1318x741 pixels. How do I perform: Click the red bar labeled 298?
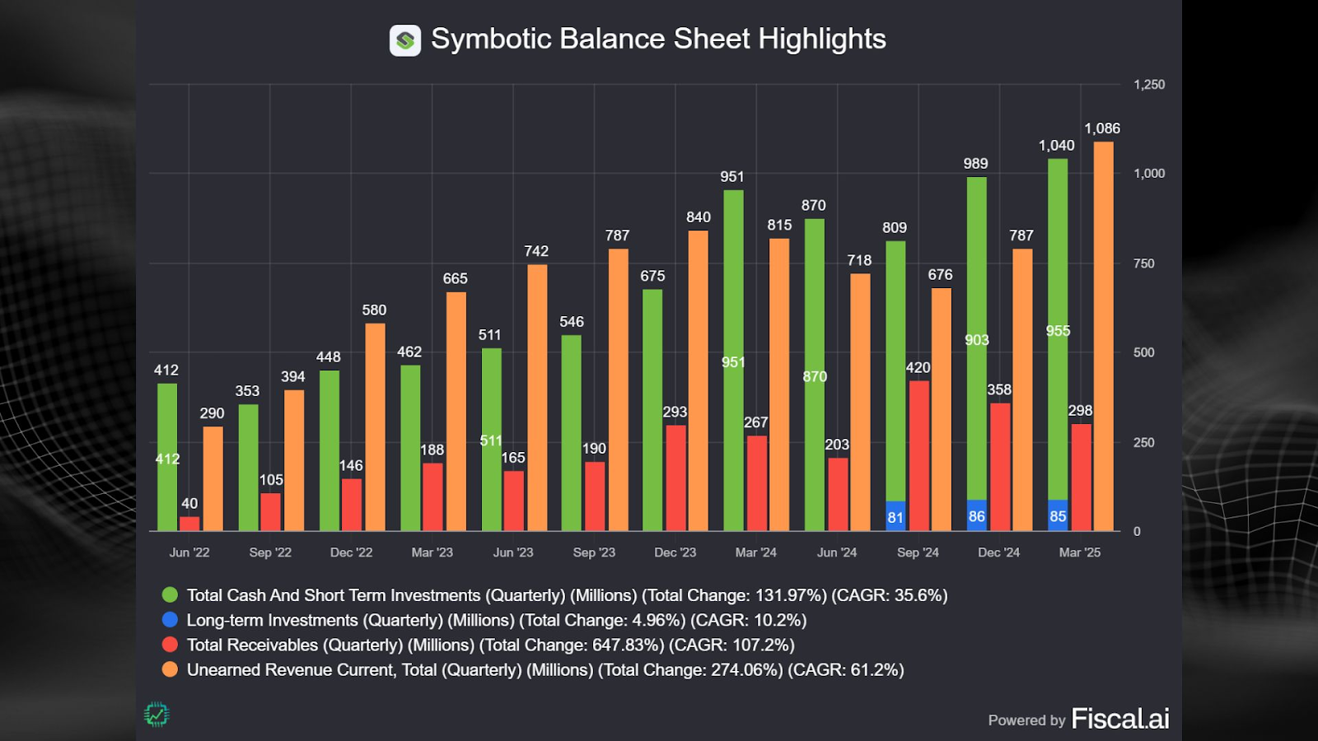click(1081, 478)
